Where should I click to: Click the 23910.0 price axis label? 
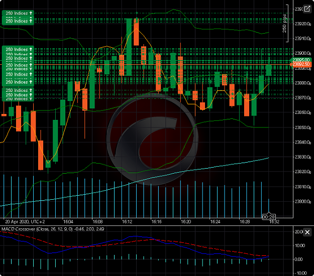303,39
